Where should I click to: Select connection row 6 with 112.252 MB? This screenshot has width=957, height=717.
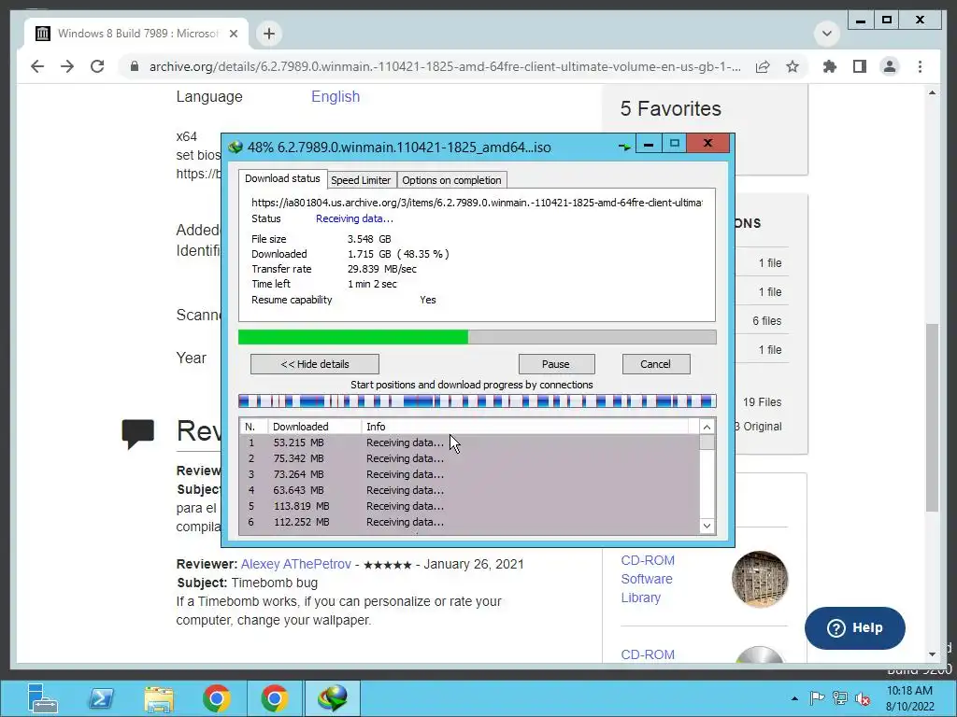click(x=470, y=522)
